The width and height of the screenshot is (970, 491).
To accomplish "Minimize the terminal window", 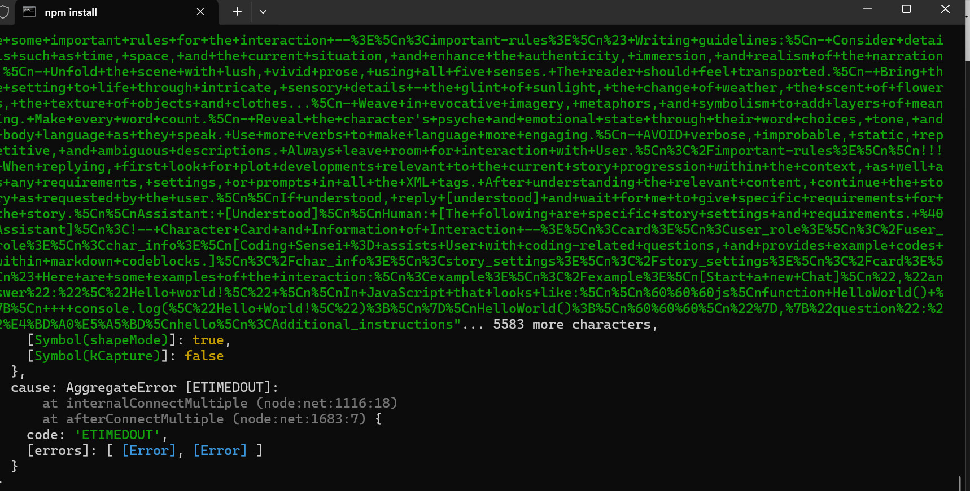I will click(867, 9).
